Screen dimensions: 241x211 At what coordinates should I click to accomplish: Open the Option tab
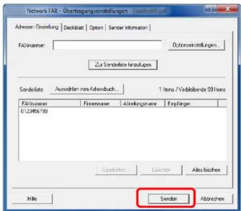pyautogui.click(x=96, y=28)
